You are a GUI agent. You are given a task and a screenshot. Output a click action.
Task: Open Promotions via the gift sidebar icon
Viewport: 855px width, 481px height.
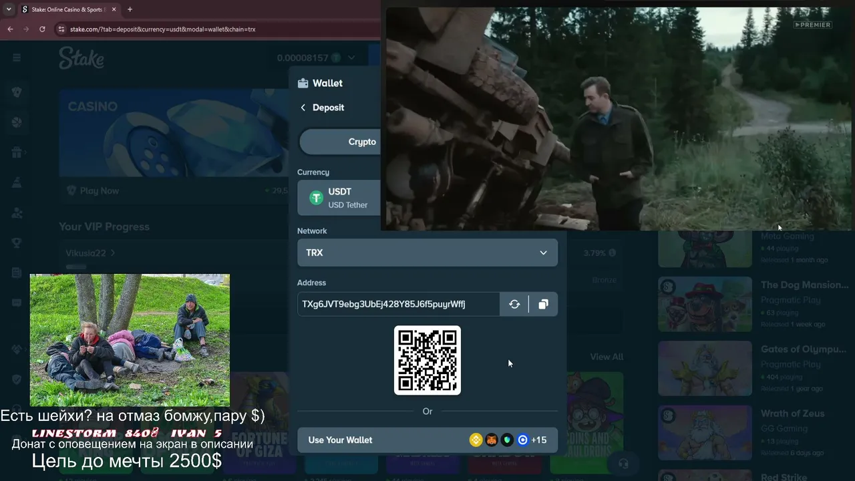point(17,152)
